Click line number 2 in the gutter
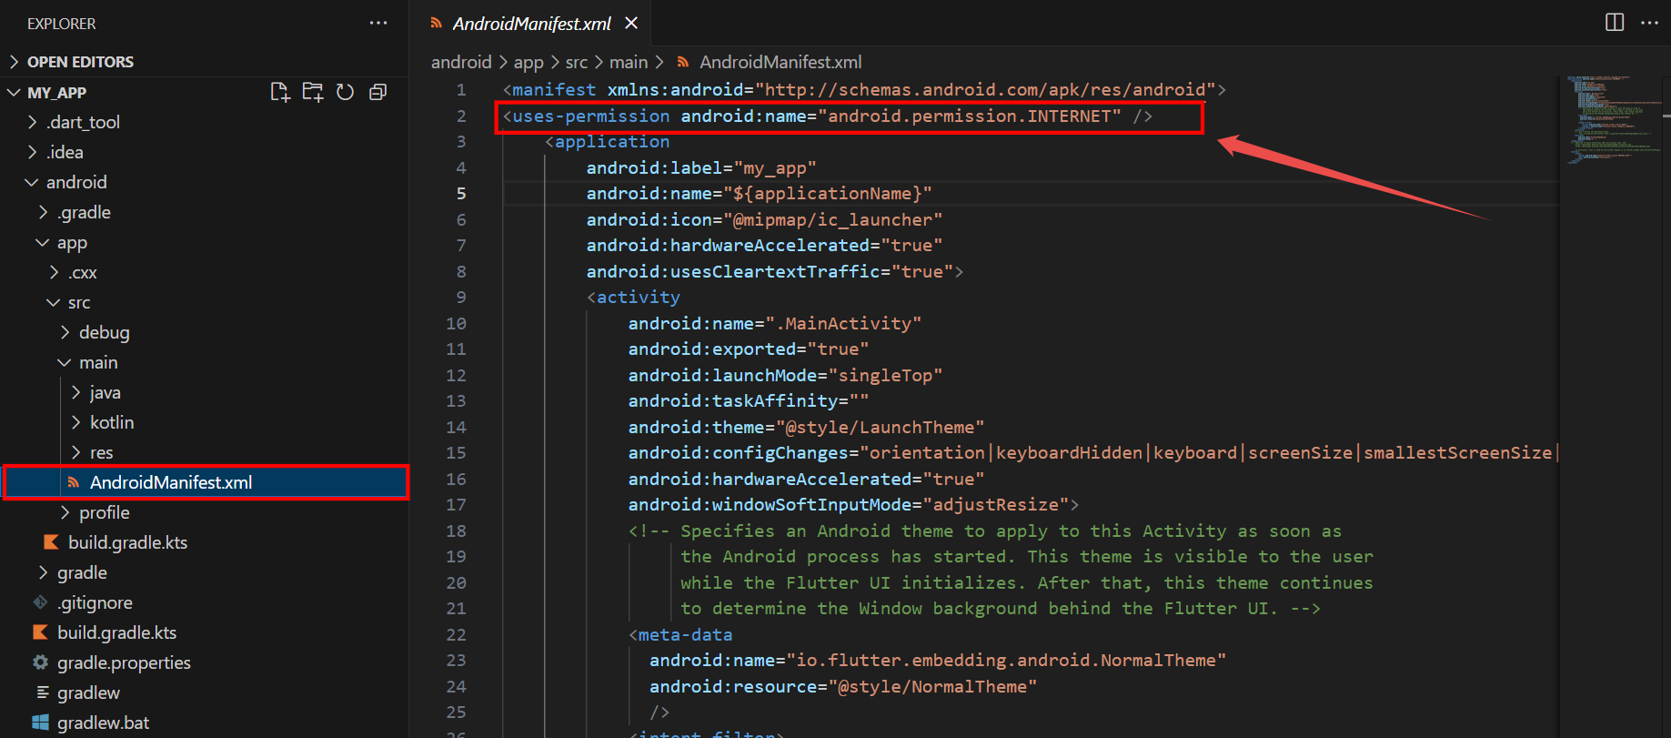 pyautogui.click(x=461, y=116)
